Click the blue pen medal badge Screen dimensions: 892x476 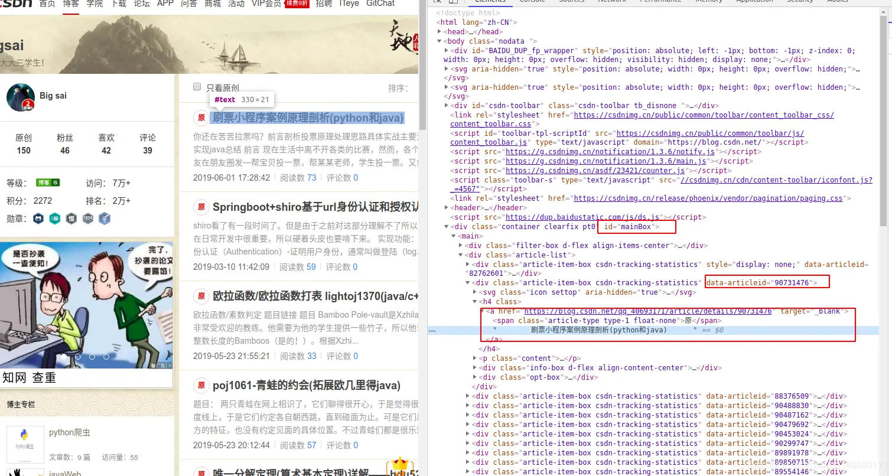coord(104,219)
